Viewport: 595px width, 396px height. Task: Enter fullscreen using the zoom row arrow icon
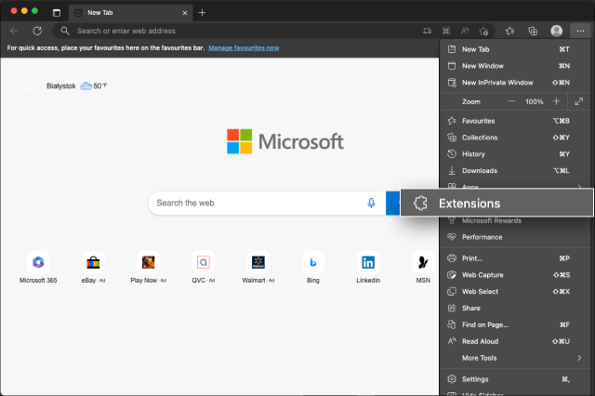point(579,100)
